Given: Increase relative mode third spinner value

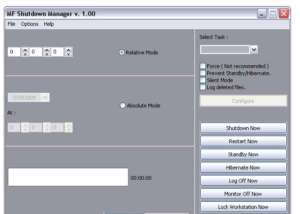Looking at the screenshot, I should coord(68,50).
